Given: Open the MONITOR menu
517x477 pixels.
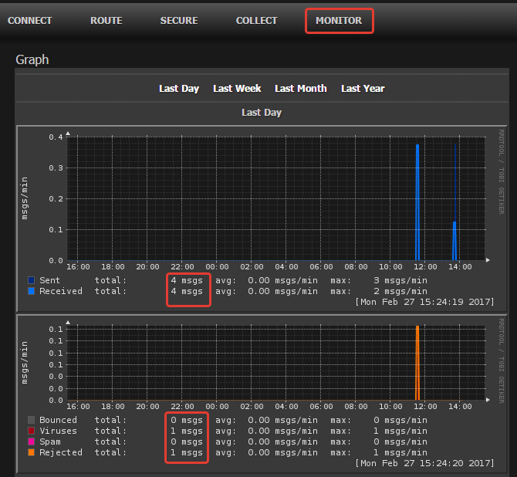Looking at the screenshot, I should point(339,20).
